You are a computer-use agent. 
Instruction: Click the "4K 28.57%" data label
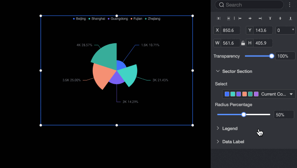(x=84, y=45)
